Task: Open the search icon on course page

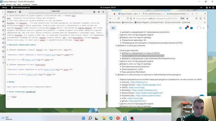Action: 180,28
